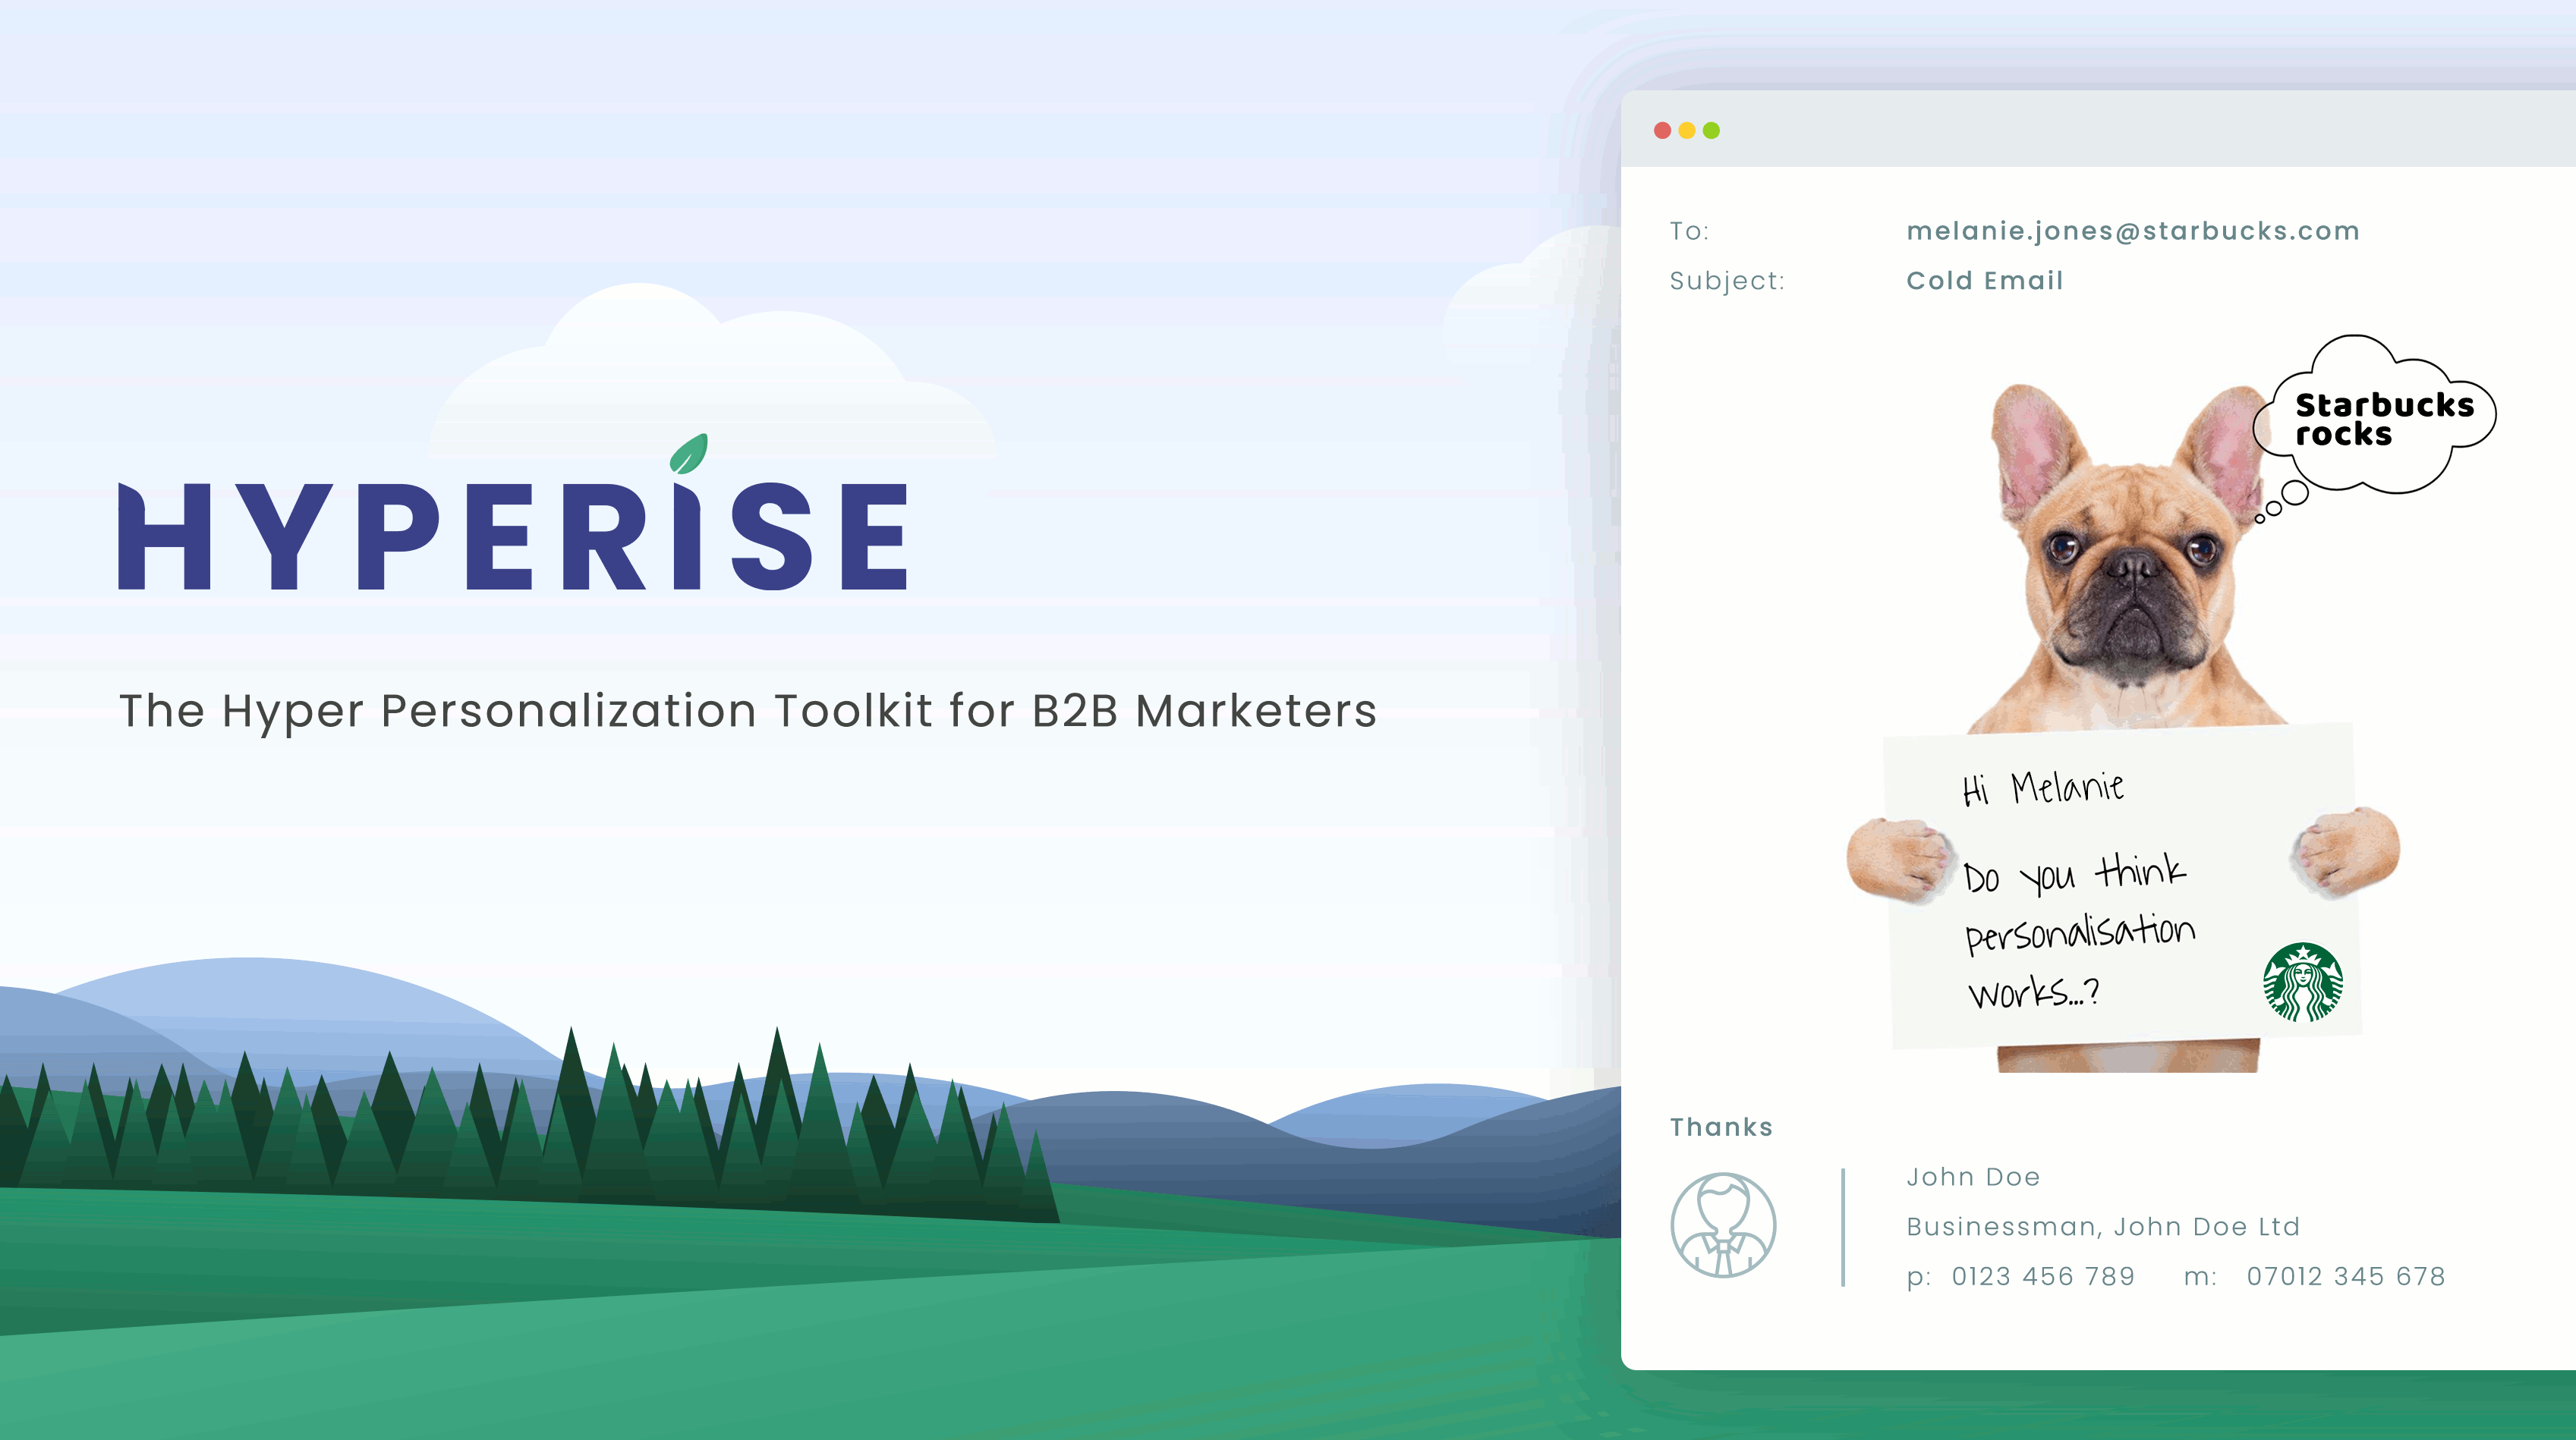The height and width of the screenshot is (1440, 2576).
Task: Click the phone number 0123 456 789
Action: pyautogui.click(x=2043, y=1276)
